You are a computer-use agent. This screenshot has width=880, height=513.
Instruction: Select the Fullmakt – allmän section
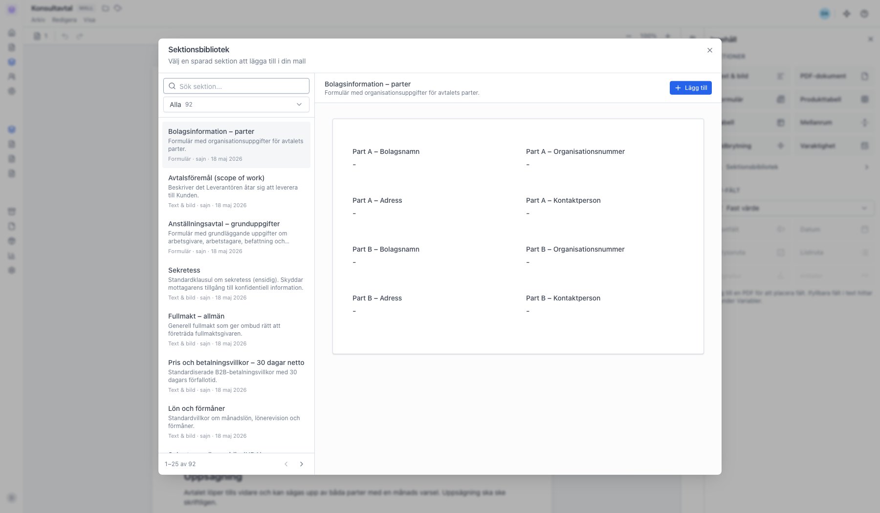(236, 329)
